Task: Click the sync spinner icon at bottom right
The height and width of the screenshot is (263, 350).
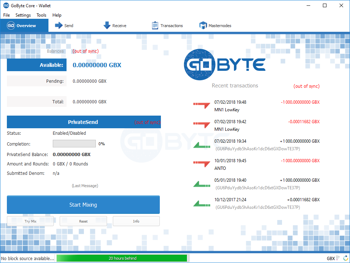Action: (346, 258)
